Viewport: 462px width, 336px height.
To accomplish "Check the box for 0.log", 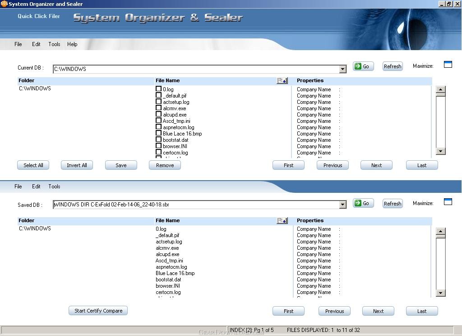I will [158, 89].
